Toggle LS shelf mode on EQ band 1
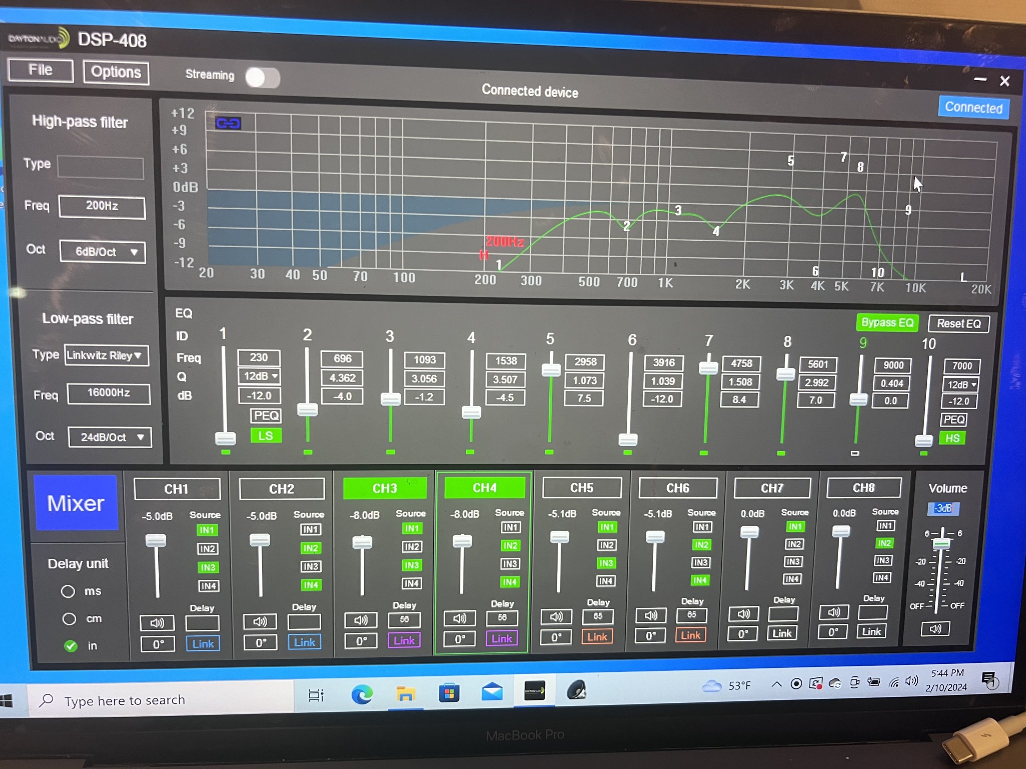This screenshot has height=769, width=1026. pyautogui.click(x=266, y=436)
